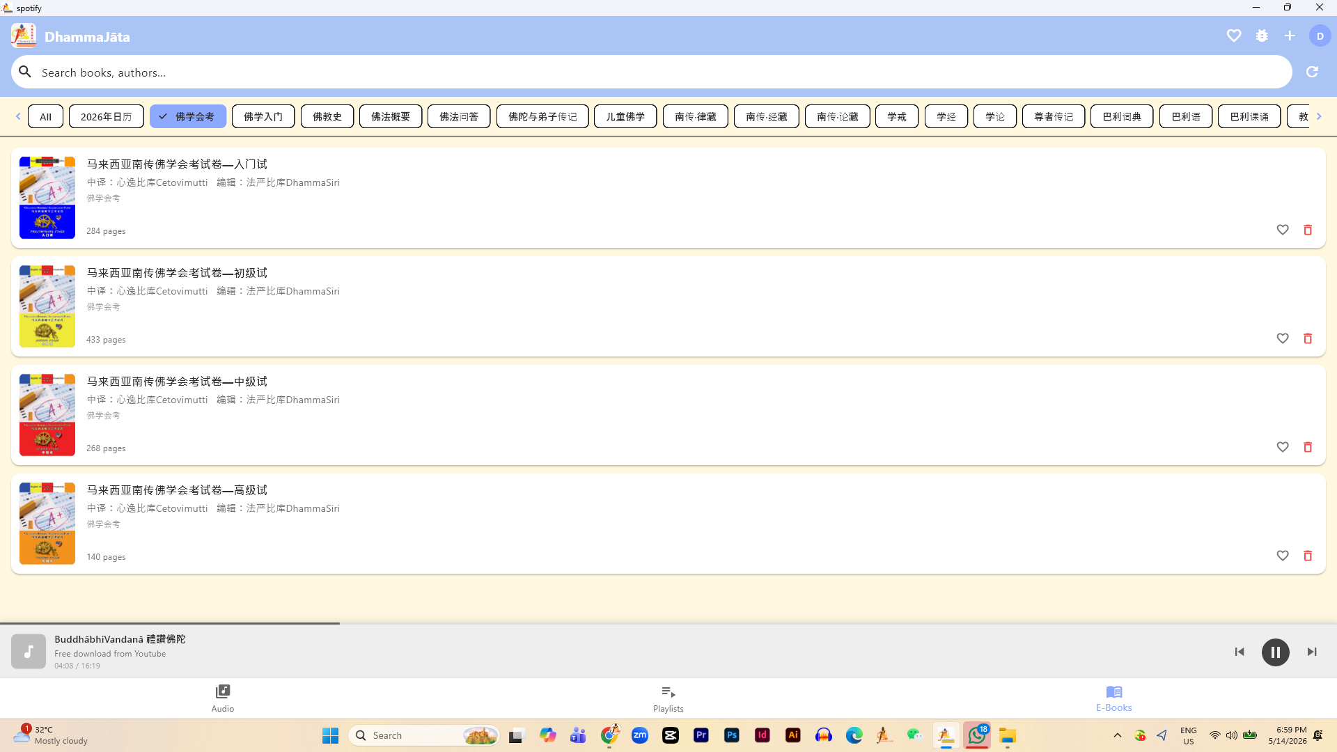This screenshot has width=1337, height=752.
Task: Click the refresh icon beside search bar
Action: pos(1312,72)
